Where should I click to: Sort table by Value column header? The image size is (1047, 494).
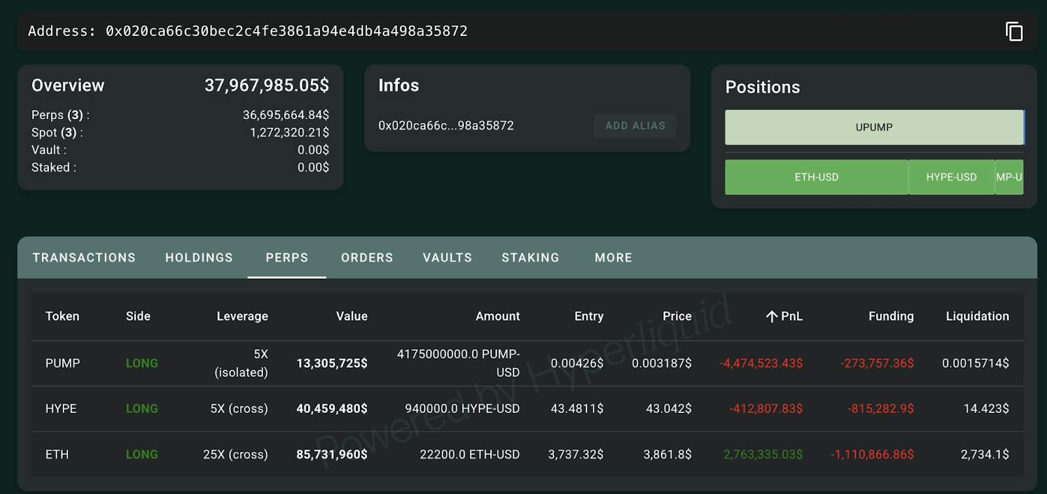click(351, 317)
